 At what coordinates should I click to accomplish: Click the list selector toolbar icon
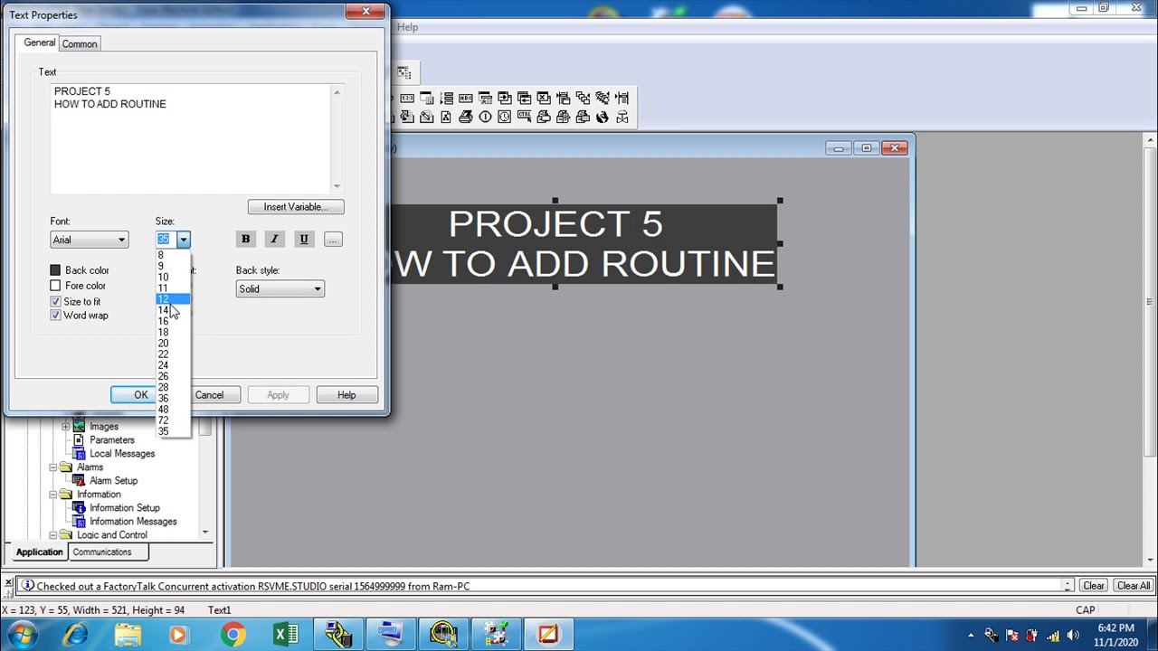click(446, 98)
